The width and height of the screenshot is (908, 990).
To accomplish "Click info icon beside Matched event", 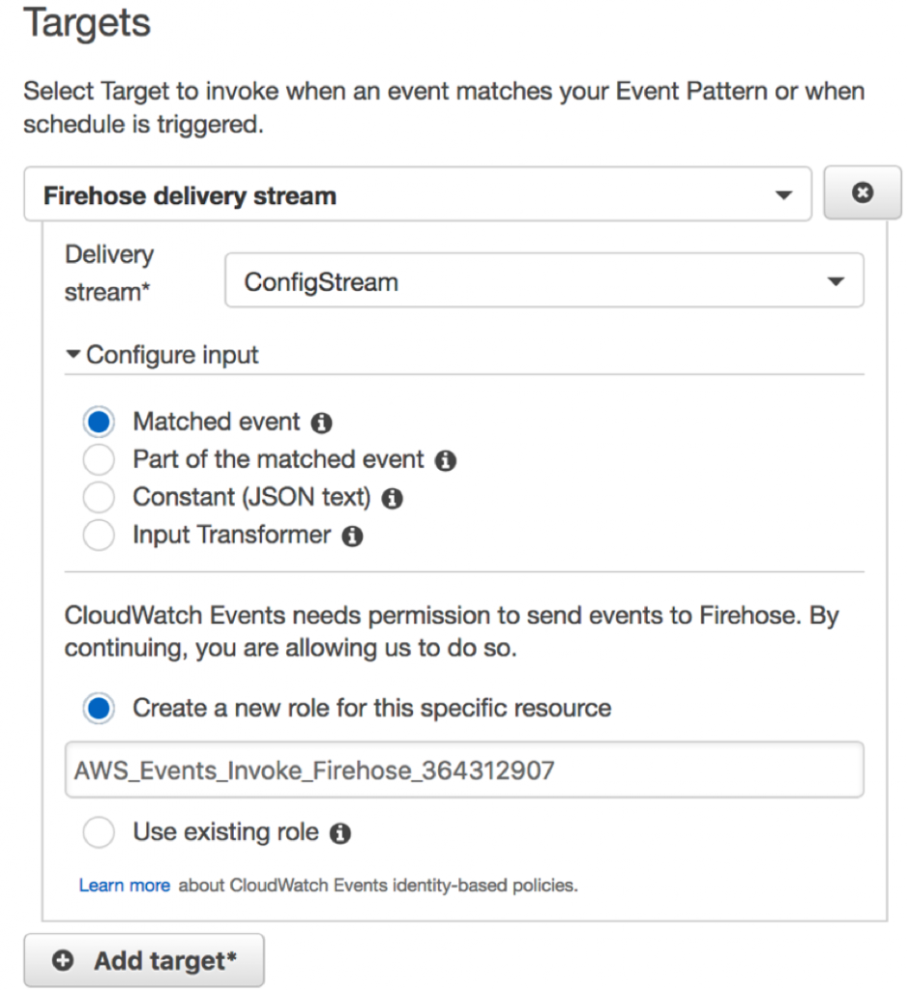I will [x=322, y=423].
